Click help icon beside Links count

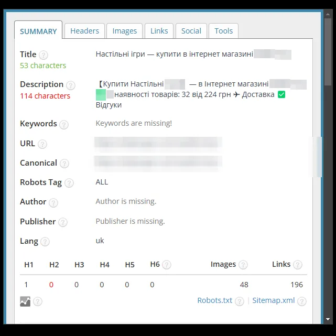coord(298,265)
